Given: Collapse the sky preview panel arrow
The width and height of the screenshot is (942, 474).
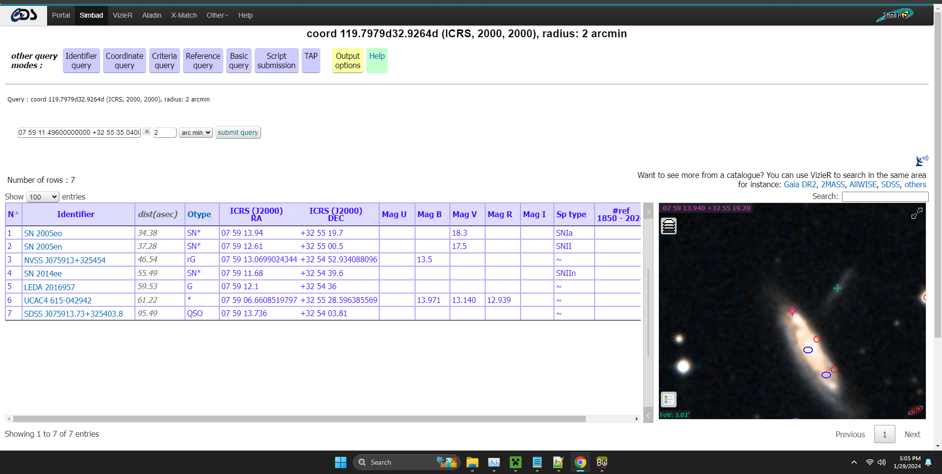Looking at the screenshot, I should 648,212.
